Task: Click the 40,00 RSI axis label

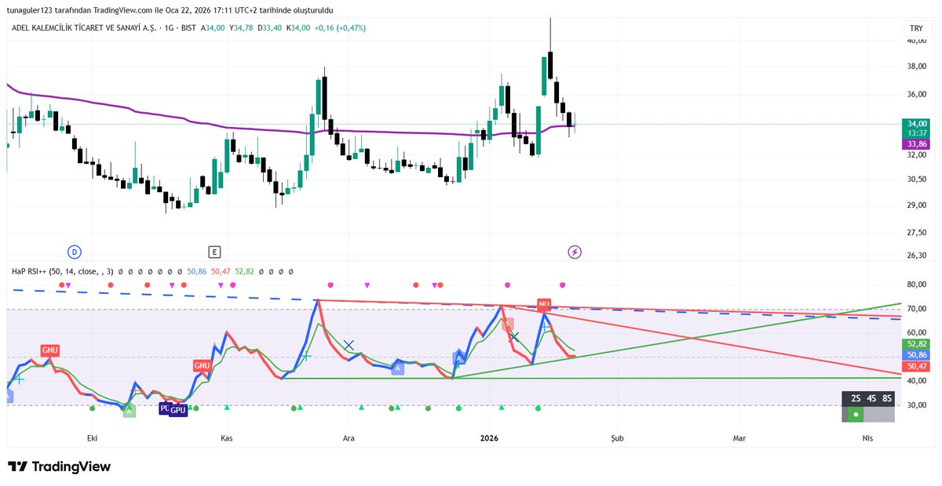Action: [x=917, y=381]
